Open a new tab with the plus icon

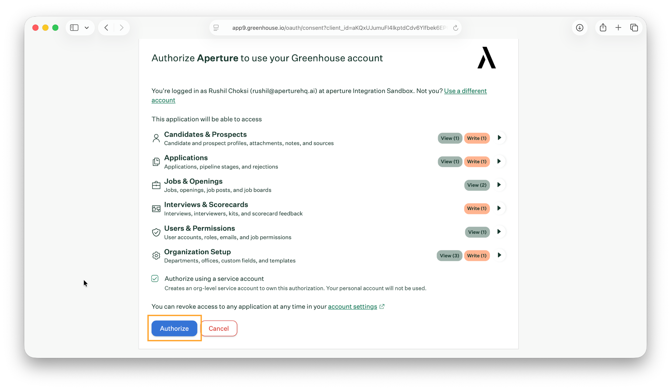coord(618,28)
